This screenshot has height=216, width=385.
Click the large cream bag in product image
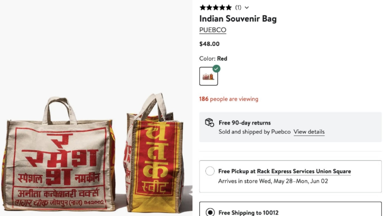[58, 155]
